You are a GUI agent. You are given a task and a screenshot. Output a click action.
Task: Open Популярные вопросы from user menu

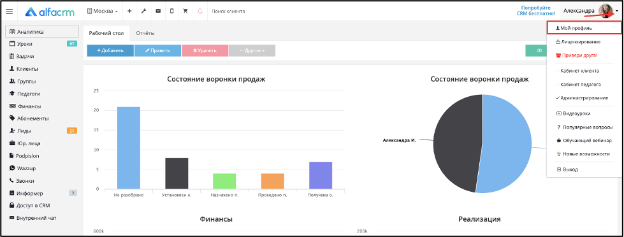pyautogui.click(x=584, y=127)
